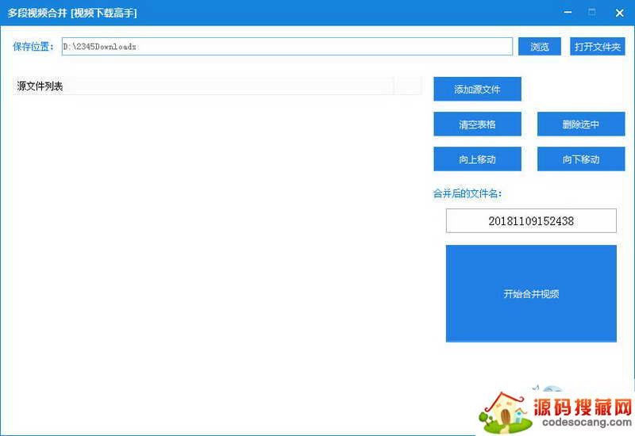This screenshot has height=436, width=635.
Task: Click the save location path field
Action: point(287,47)
